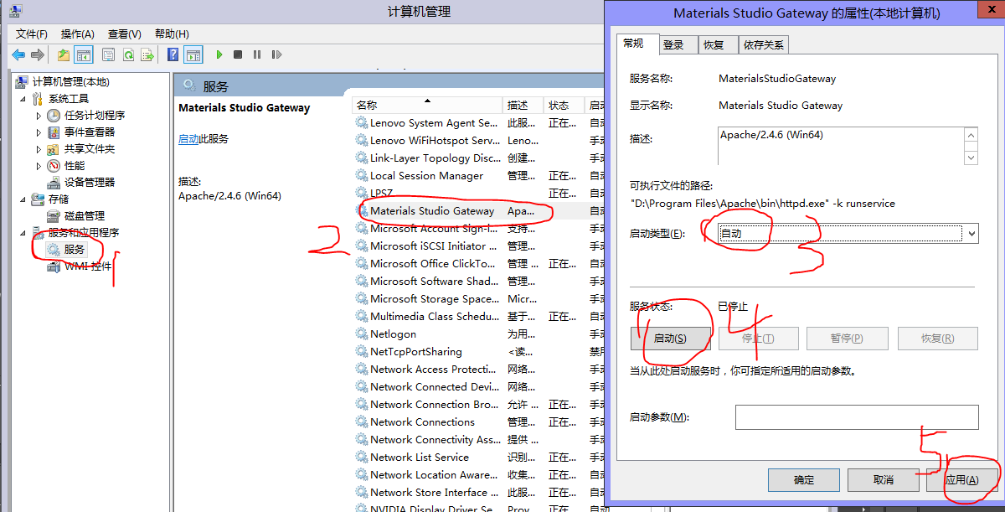Viewport: 1005px width, 512px height.
Task: Click the 取消 button
Action: point(884,480)
